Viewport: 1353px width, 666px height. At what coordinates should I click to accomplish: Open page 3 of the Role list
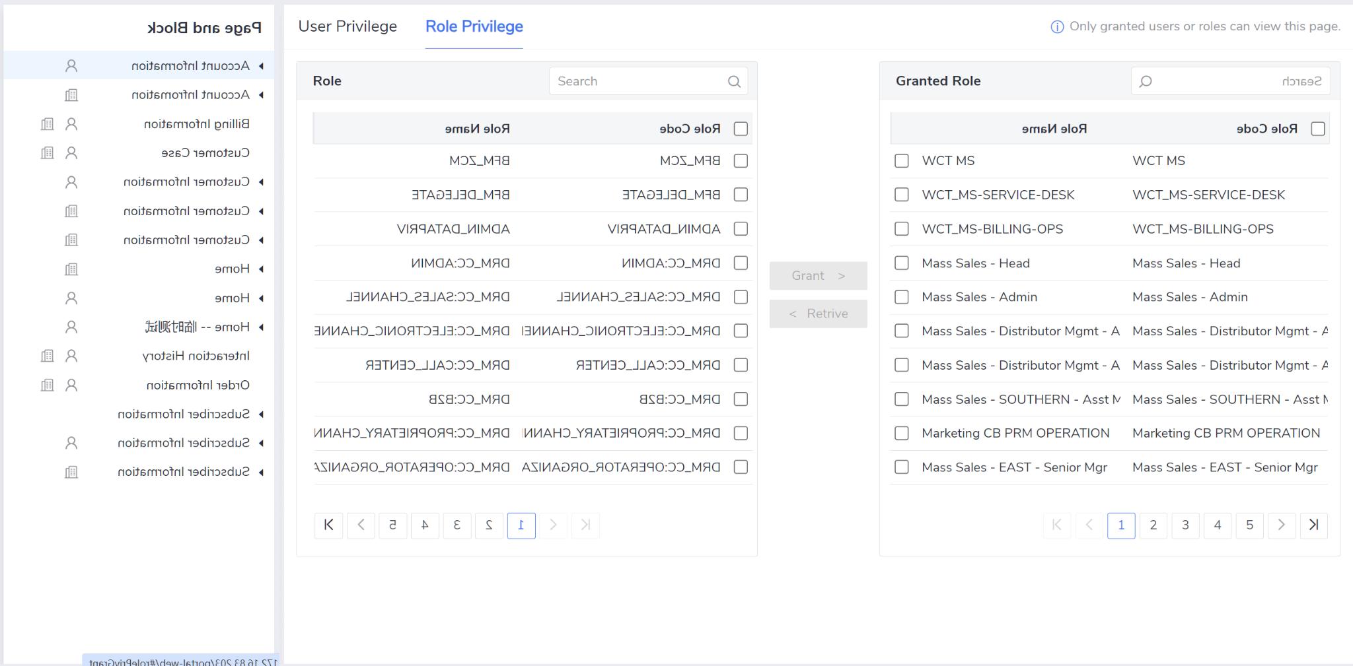[x=457, y=525]
